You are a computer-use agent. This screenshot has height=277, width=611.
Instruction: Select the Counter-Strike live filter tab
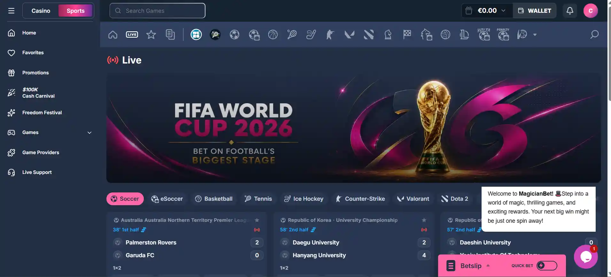pos(360,199)
